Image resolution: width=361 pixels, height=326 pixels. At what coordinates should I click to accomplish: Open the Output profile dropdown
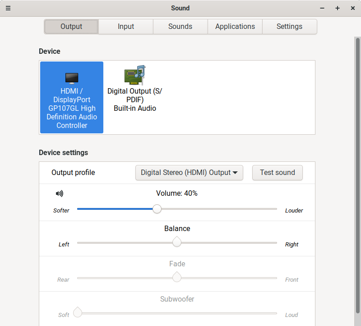tap(189, 173)
